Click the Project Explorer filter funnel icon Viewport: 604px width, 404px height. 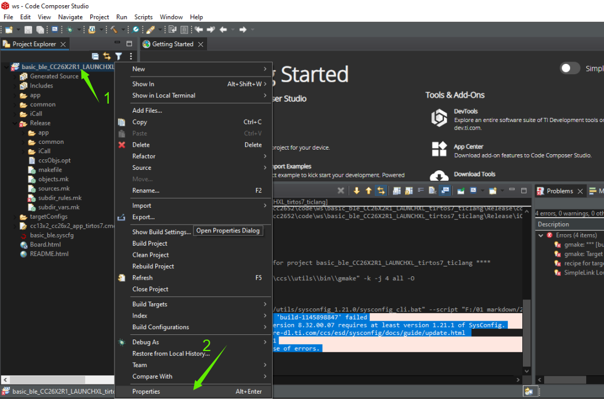click(119, 56)
